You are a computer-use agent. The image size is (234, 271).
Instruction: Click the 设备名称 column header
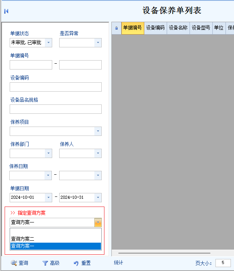178,28
